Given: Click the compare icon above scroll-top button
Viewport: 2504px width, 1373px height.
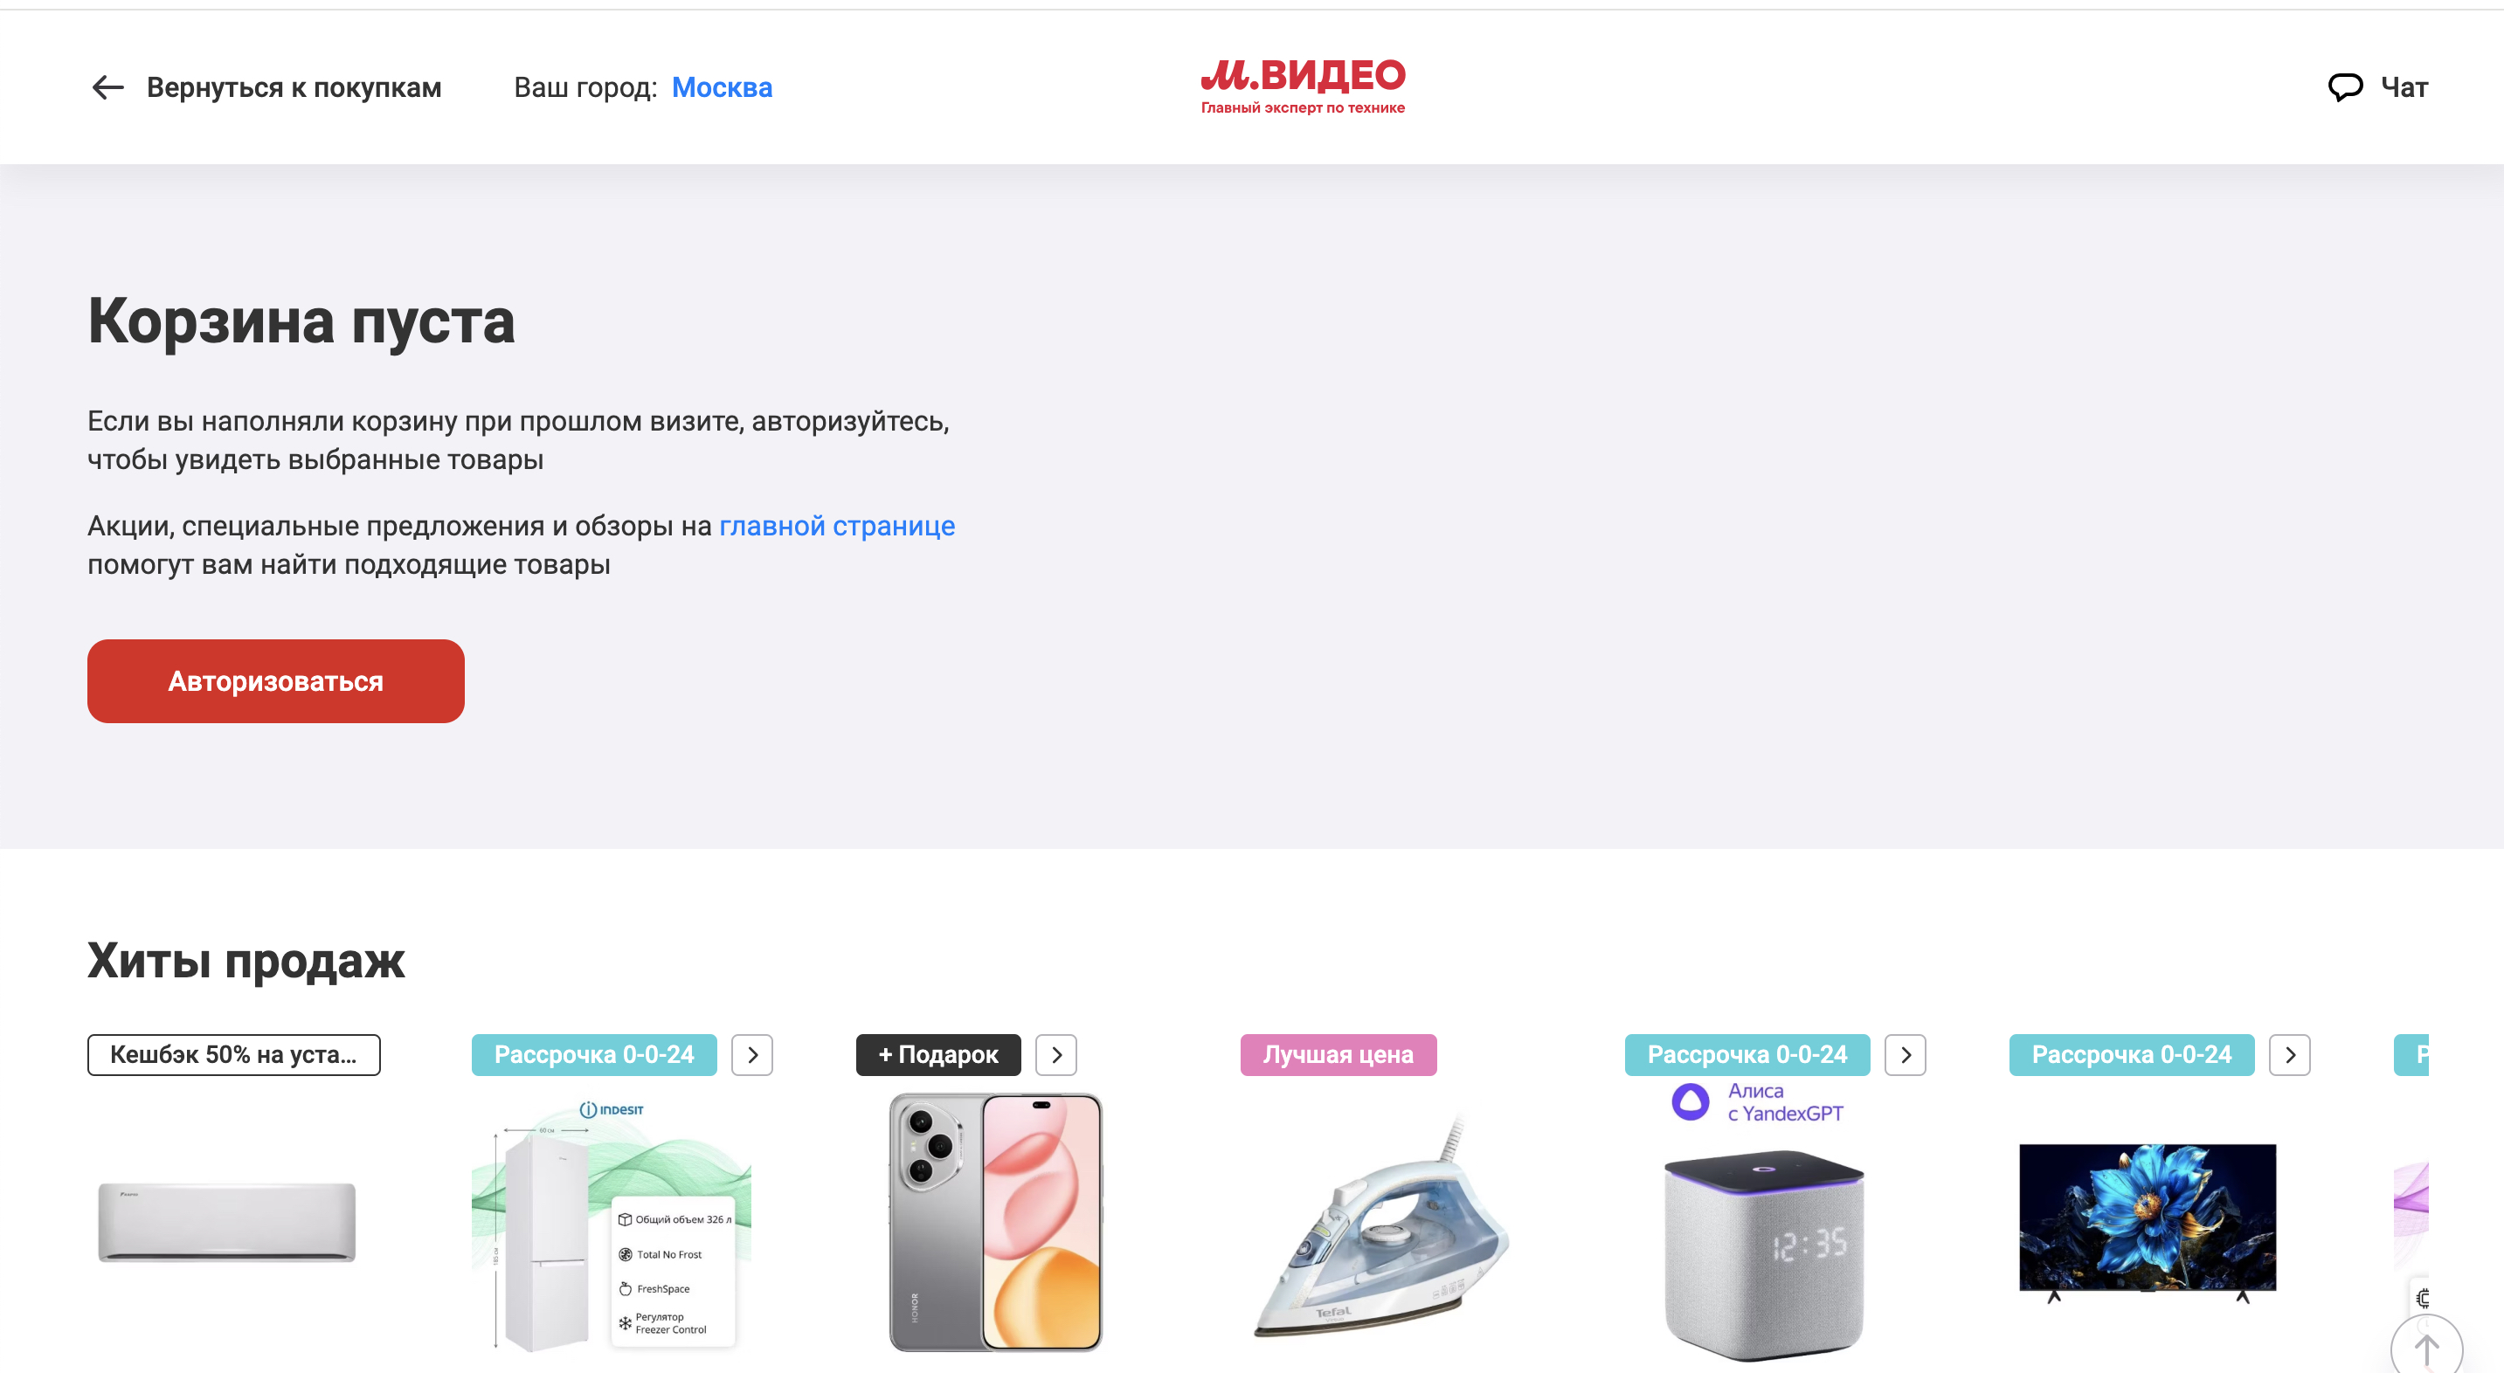Looking at the screenshot, I should (x=2424, y=1297).
